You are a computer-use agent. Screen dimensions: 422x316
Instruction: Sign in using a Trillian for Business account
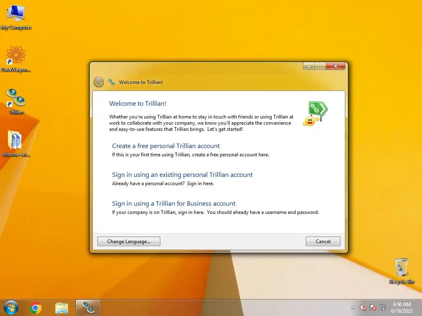point(173,203)
